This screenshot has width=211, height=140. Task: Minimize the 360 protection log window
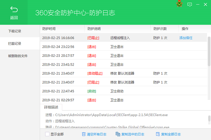pyautogui.click(x=198, y=5)
